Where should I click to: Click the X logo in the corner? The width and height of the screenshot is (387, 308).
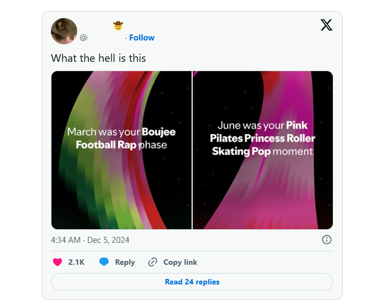(326, 25)
